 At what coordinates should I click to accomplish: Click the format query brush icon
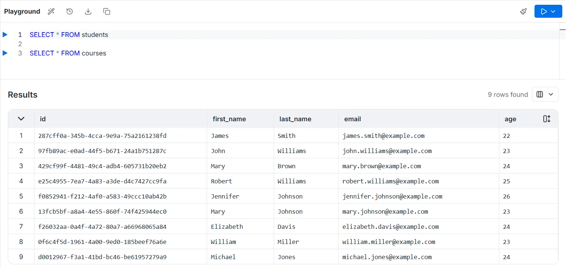pos(523,11)
